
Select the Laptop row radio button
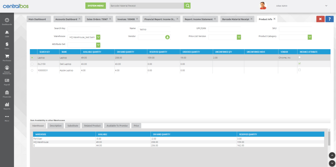click(32, 58)
